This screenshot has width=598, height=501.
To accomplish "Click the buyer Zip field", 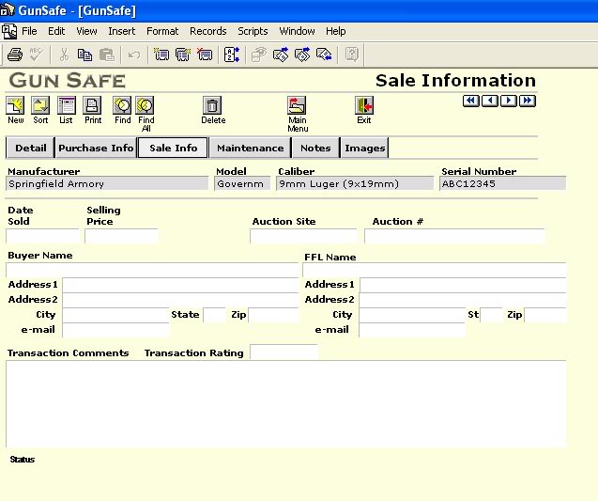I will pos(274,315).
